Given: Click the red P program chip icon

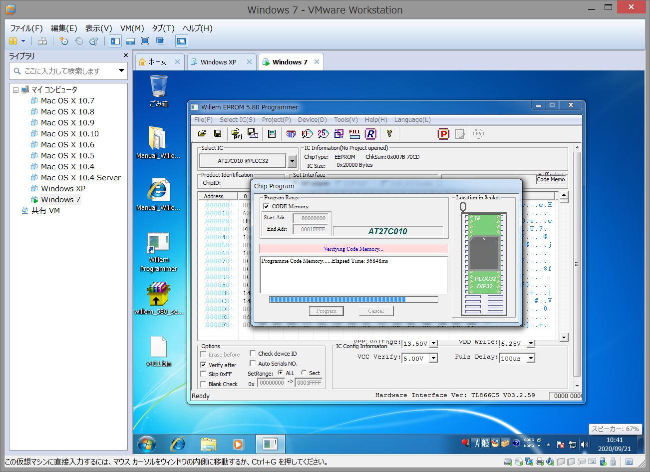Looking at the screenshot, I should tap(443, 133).
